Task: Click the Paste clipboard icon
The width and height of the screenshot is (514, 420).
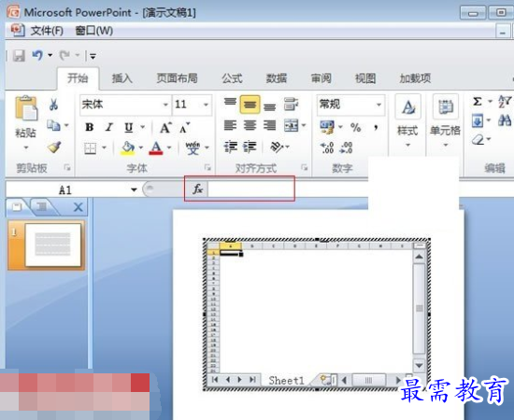Action: point(26,107)
